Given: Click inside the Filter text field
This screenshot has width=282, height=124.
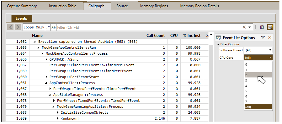Looking at the screenshot, I should click(149, 27).
